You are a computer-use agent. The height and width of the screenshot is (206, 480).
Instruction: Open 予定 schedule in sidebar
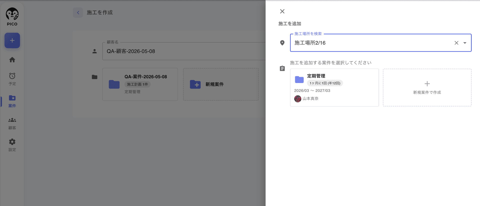tap(12, 79)
